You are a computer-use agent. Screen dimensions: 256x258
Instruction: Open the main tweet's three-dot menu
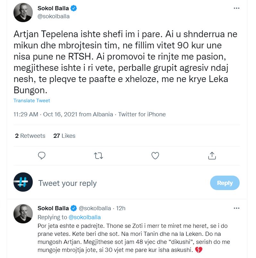point(237,9)
